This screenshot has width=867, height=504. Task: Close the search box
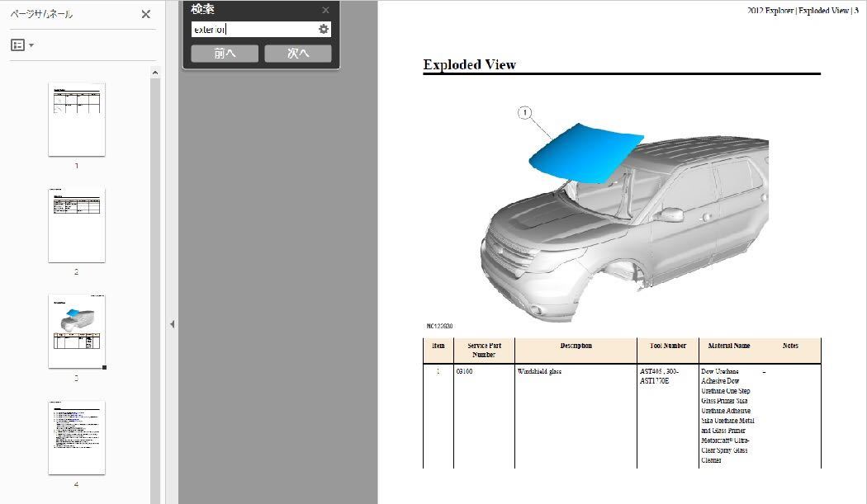tap(325, 10)
